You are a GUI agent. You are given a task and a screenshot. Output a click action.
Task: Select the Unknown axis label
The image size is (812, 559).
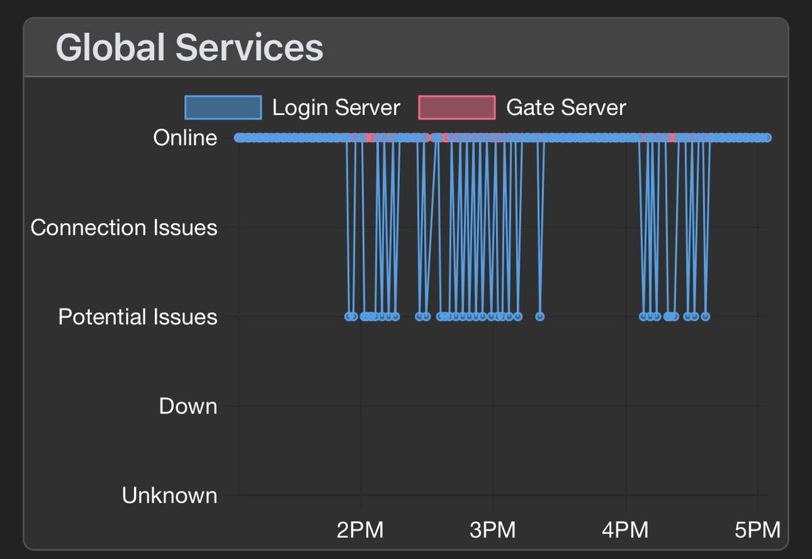pyautogui.click(x=170, y=495)
